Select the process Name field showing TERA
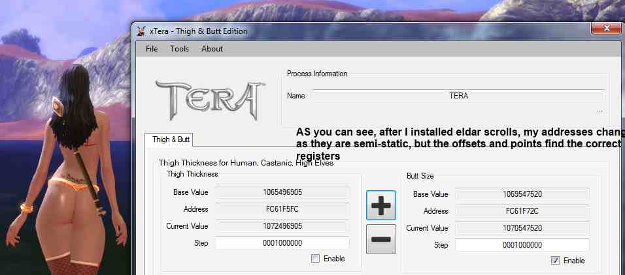625x275 pixels. tap(458, 96)
